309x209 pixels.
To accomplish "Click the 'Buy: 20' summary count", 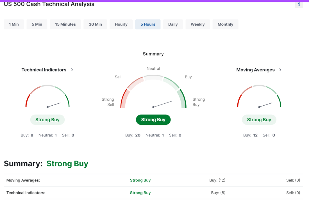I will pyautogui.click(x=133, y=135).
